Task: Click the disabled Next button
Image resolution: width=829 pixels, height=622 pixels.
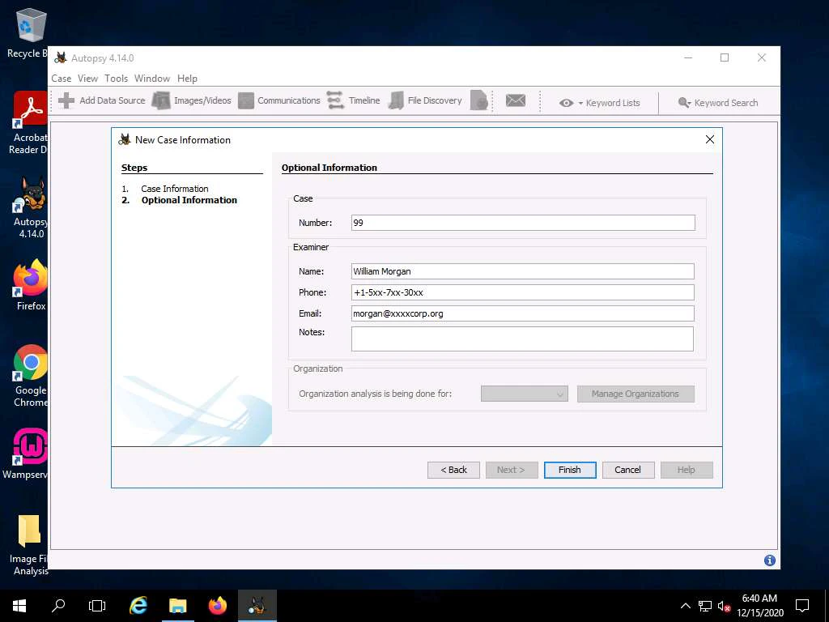Action: click(x=512, y=470)
